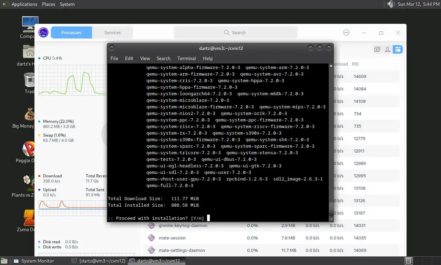Click the Swap (1.6%) label
Screen dimensions: 441x265
54,135
